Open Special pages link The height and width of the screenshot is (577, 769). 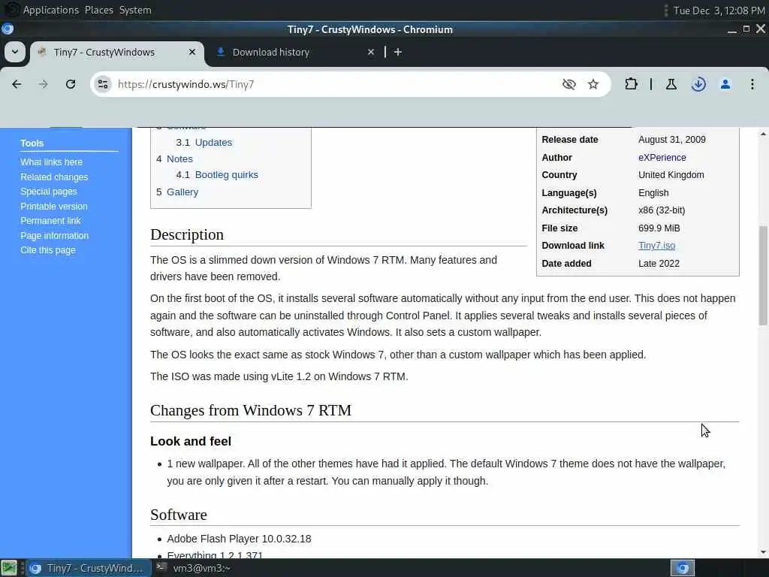point(49,192)
